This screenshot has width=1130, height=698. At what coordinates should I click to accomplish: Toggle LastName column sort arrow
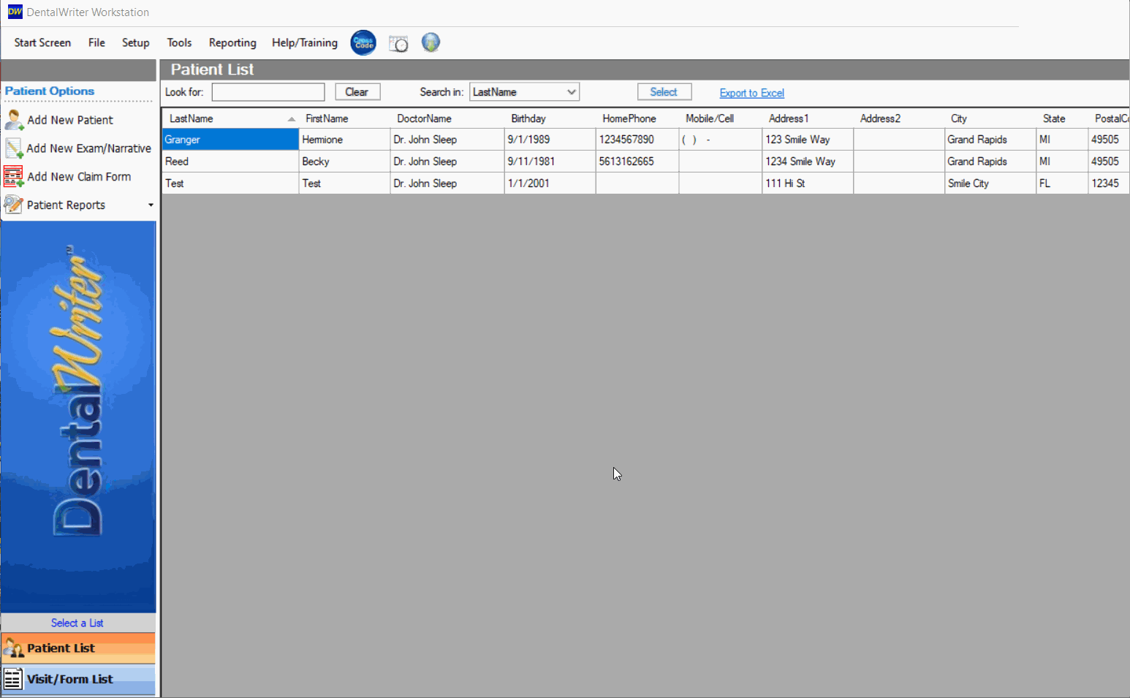(x=291, y=119)
